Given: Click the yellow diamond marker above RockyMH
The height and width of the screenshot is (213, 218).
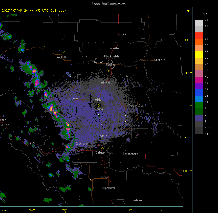Looking at the screenshot, I should click(x=63, y=52).
